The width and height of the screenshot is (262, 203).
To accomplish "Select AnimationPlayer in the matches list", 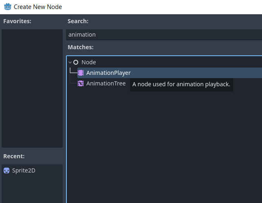I will coord(170,73).
